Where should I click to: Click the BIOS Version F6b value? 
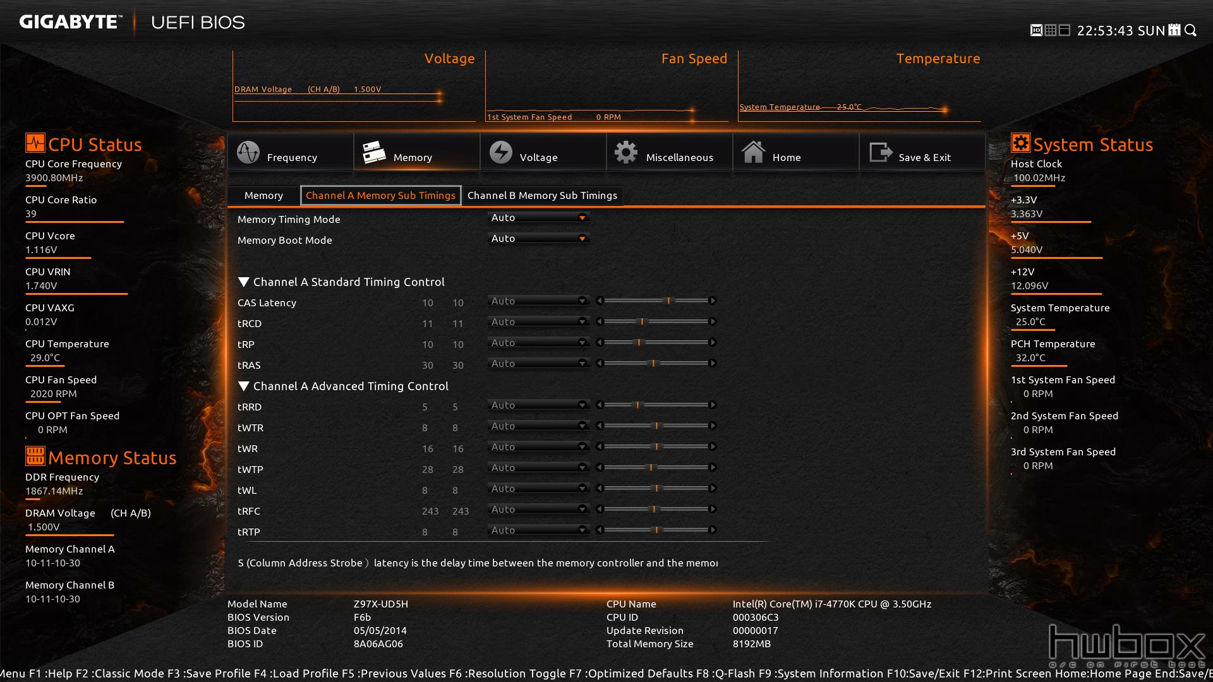point(362,617)
